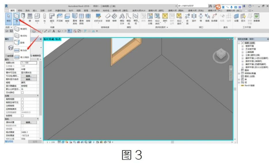
Task: Choose Wall: Architectural (墙:建筑) from the dropdown
Action: click(22, 29)
